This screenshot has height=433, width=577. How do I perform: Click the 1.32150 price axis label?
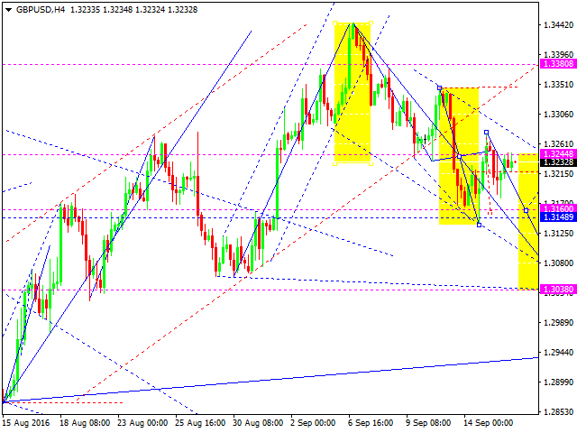coord(558,173)
